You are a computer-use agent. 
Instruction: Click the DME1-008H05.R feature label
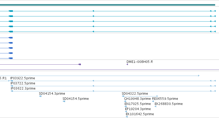tap(140, 62)
